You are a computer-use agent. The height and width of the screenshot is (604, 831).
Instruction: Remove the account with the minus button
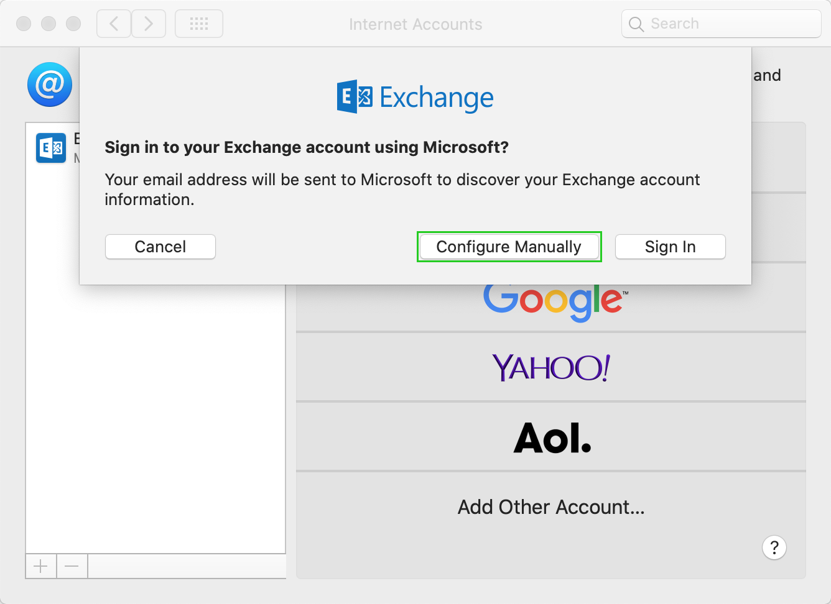point(72,566)
